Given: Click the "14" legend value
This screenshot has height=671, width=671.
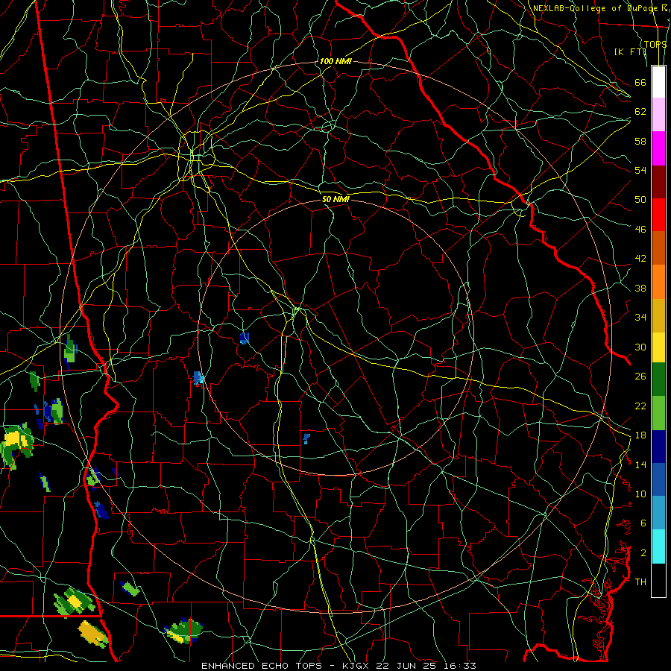Looking at the screenshot, I should click(640, 464).
